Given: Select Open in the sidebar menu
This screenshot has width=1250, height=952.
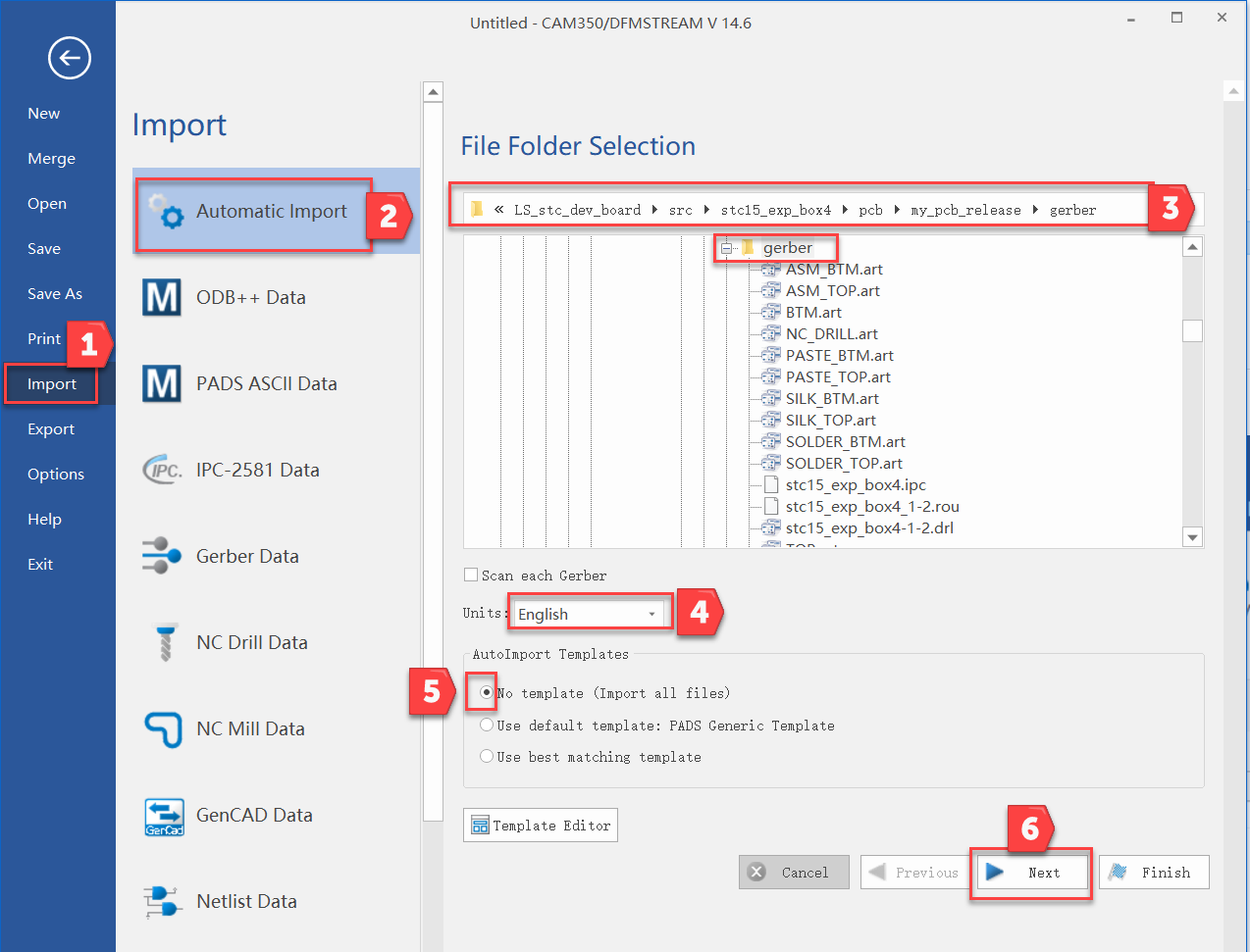Looking at the screenshot, I should [47, 204].
